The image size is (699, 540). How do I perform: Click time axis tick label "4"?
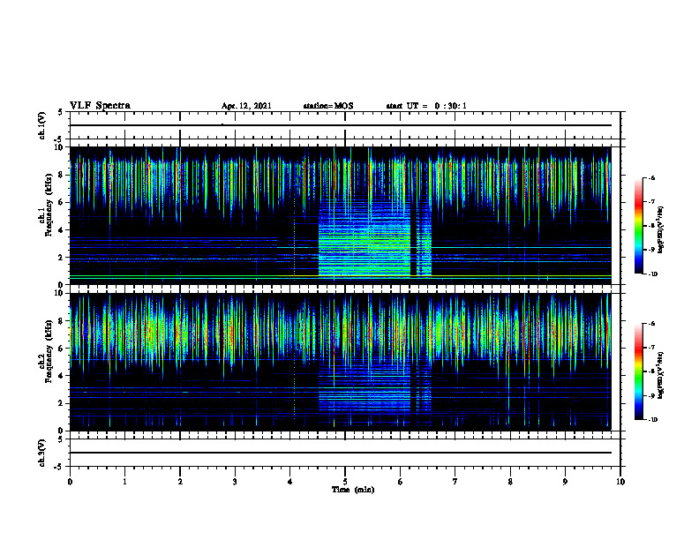coord(290,482)
